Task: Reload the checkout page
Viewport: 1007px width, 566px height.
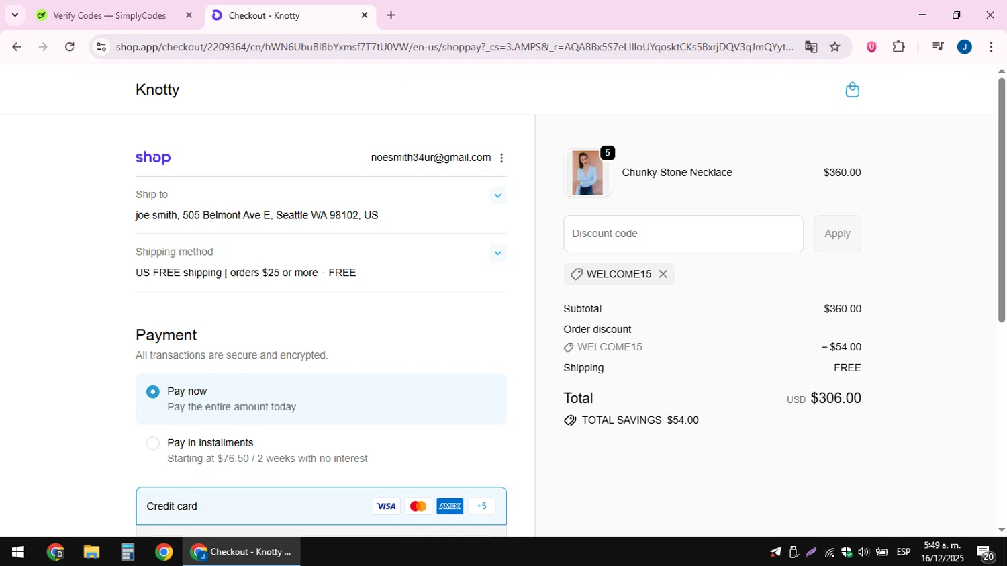Action: [x=70, y=47]
